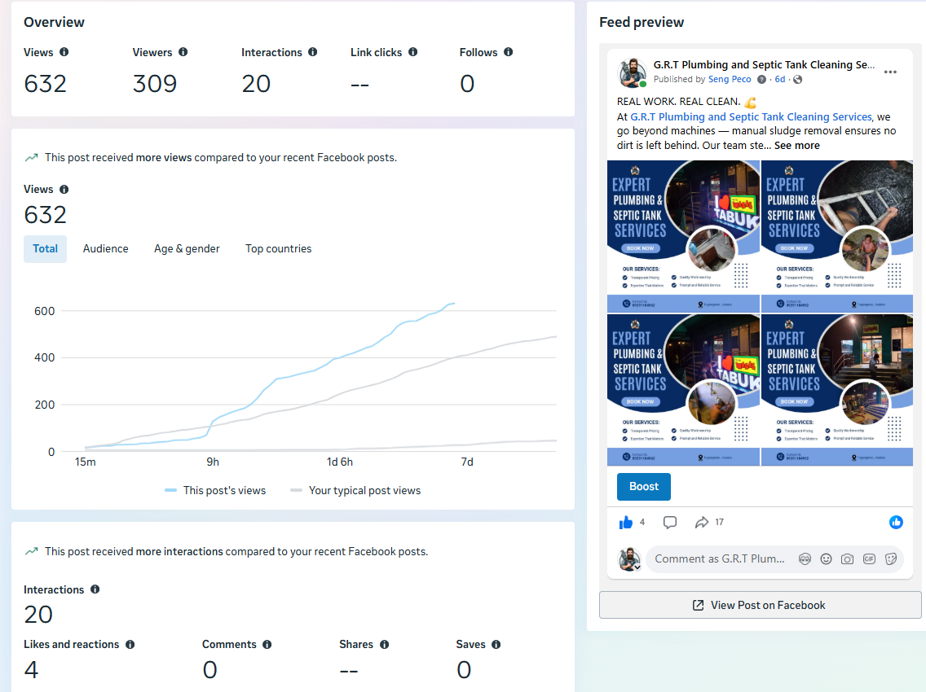Open post image showing the lit building entrance
This screenshot has width=926, height=692.
pyautogui.click(x=837, y=390)
